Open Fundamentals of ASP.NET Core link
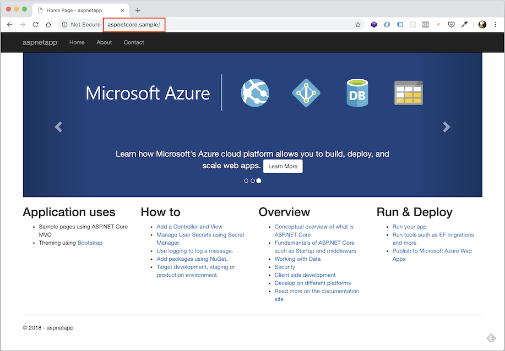The width and height of the screenshot is (505, 351). click(316, 247)
